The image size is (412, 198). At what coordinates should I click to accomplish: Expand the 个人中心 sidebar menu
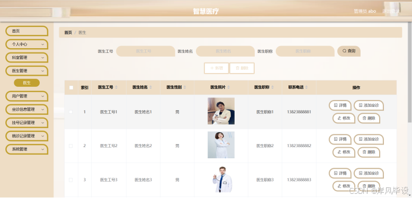pyautogui.click(x=27, y=44)
